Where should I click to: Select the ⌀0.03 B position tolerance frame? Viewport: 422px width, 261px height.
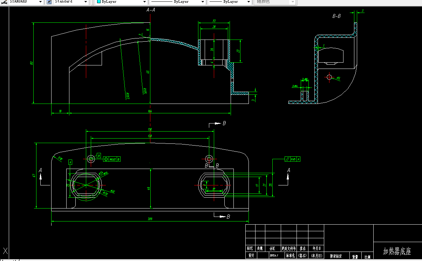coord(113,159)
